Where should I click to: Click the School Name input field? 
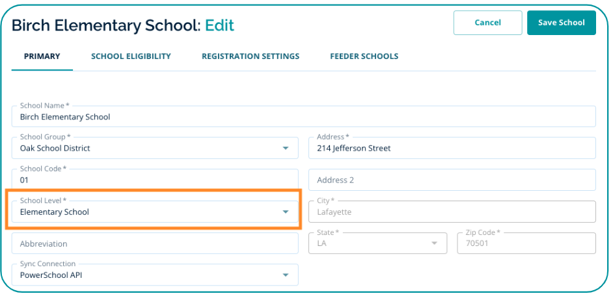point(303,117)
